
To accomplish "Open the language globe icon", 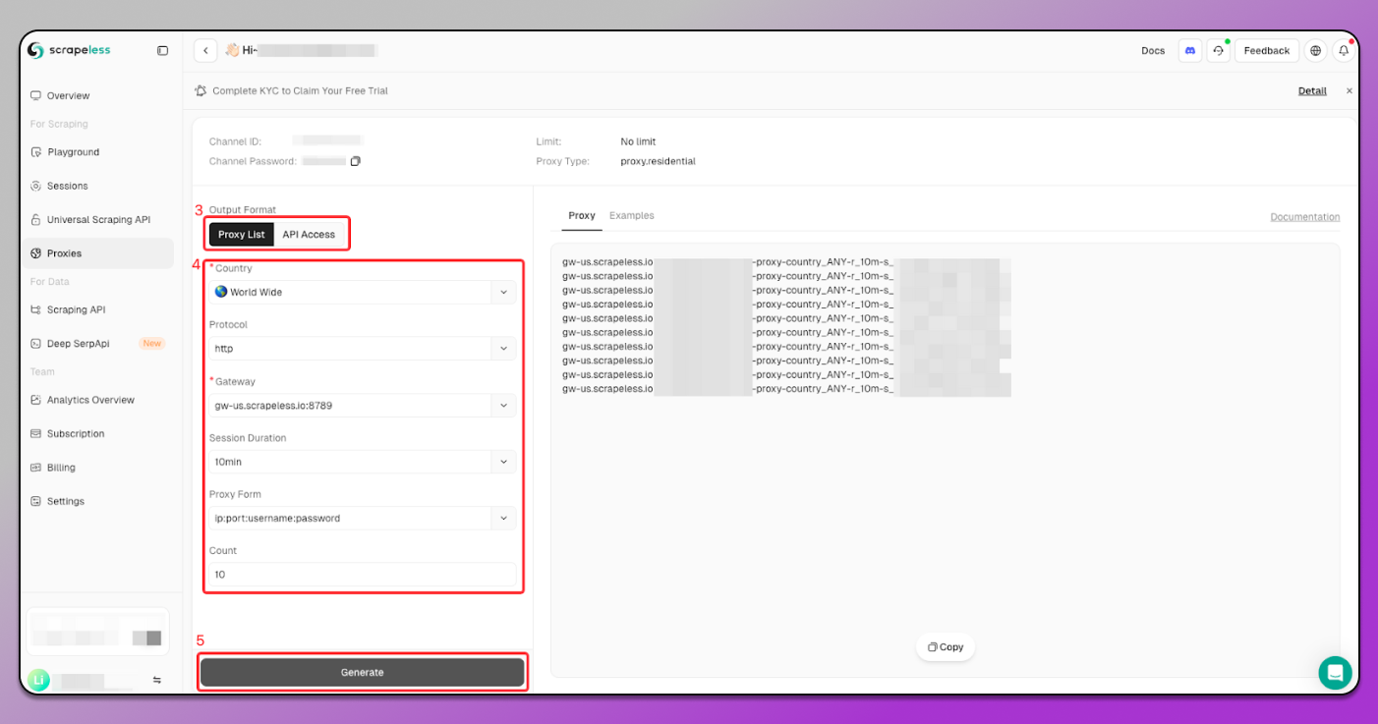I will coord(1316,50).
